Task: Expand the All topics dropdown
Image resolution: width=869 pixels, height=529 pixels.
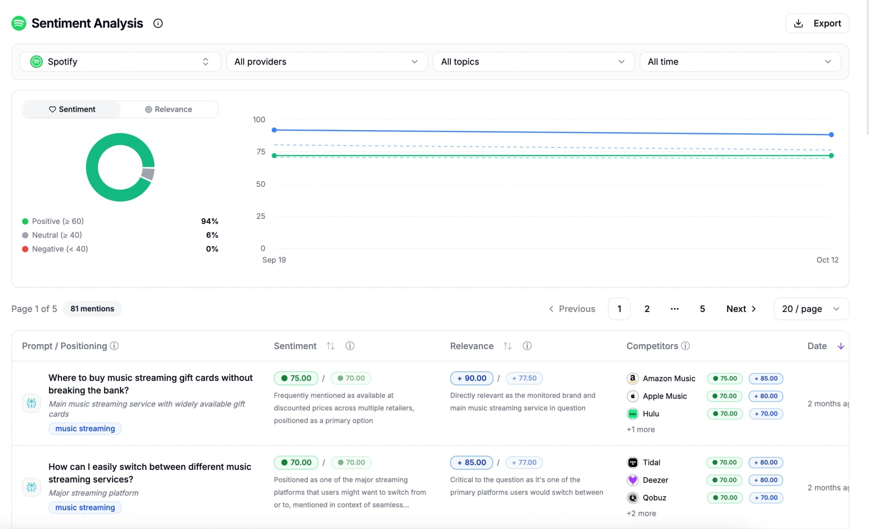Action: 533,61
